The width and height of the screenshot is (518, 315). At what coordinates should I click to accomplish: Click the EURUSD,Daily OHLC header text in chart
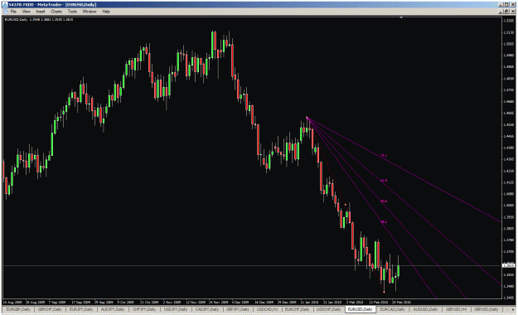tap(39, 20)
